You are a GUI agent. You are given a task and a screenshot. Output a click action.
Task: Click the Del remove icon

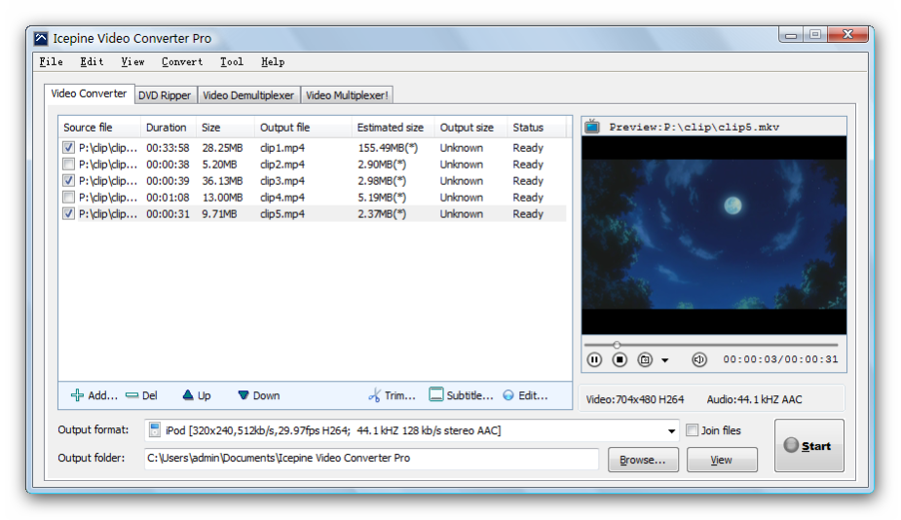coord(132,395)
